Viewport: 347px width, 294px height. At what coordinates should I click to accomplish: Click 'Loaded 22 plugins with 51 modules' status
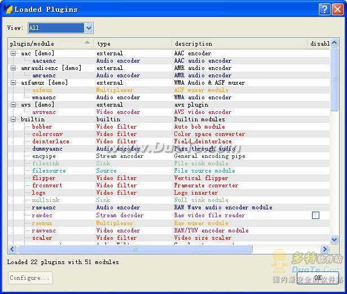[63, 262]
